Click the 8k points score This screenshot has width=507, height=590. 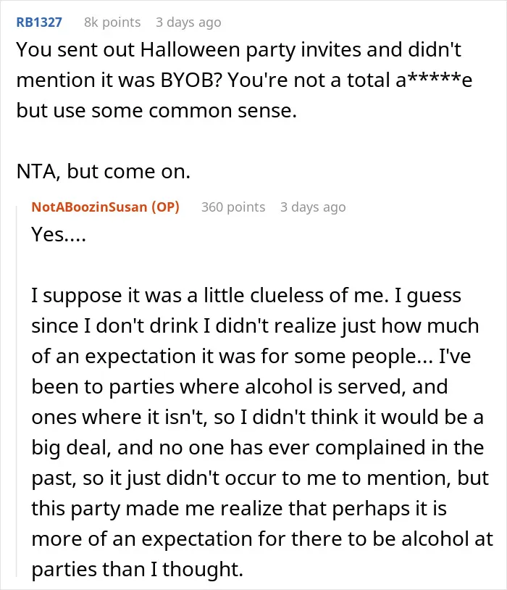112,22
